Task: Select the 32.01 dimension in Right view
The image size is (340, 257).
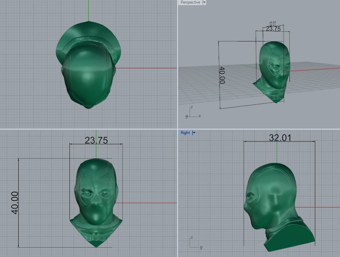Action: pyautogui.click(x=280, y=137)
